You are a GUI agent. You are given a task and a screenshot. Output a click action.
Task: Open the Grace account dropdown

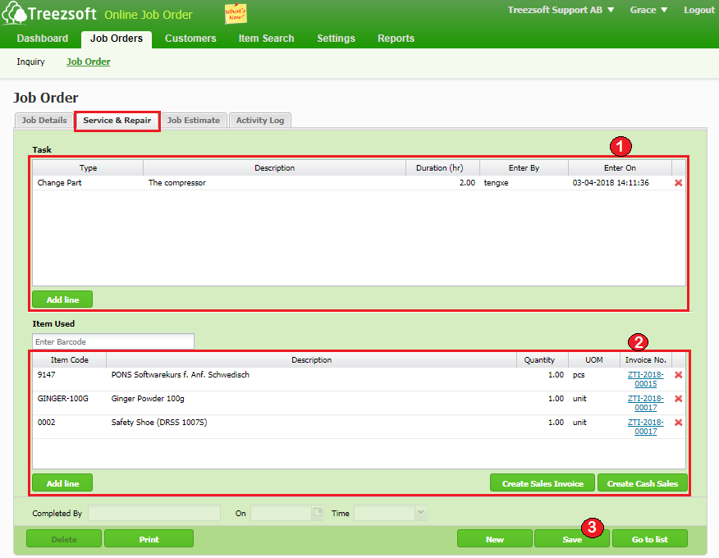648,9
